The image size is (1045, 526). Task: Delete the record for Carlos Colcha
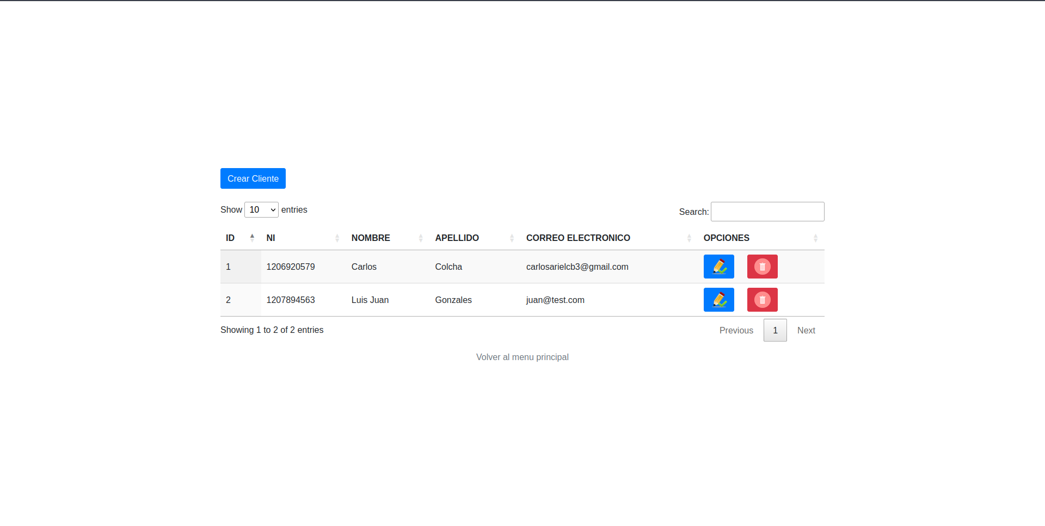tap(762, 267)
